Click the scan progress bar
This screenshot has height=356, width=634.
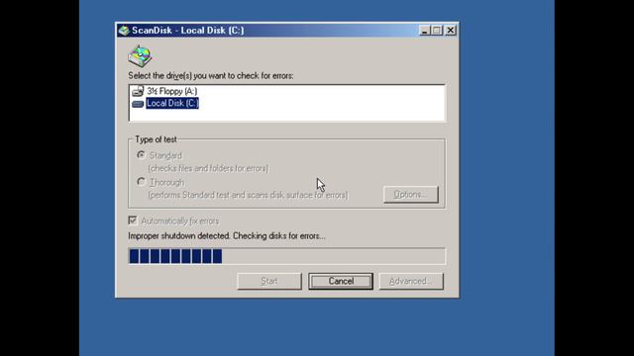click(286, 256)
